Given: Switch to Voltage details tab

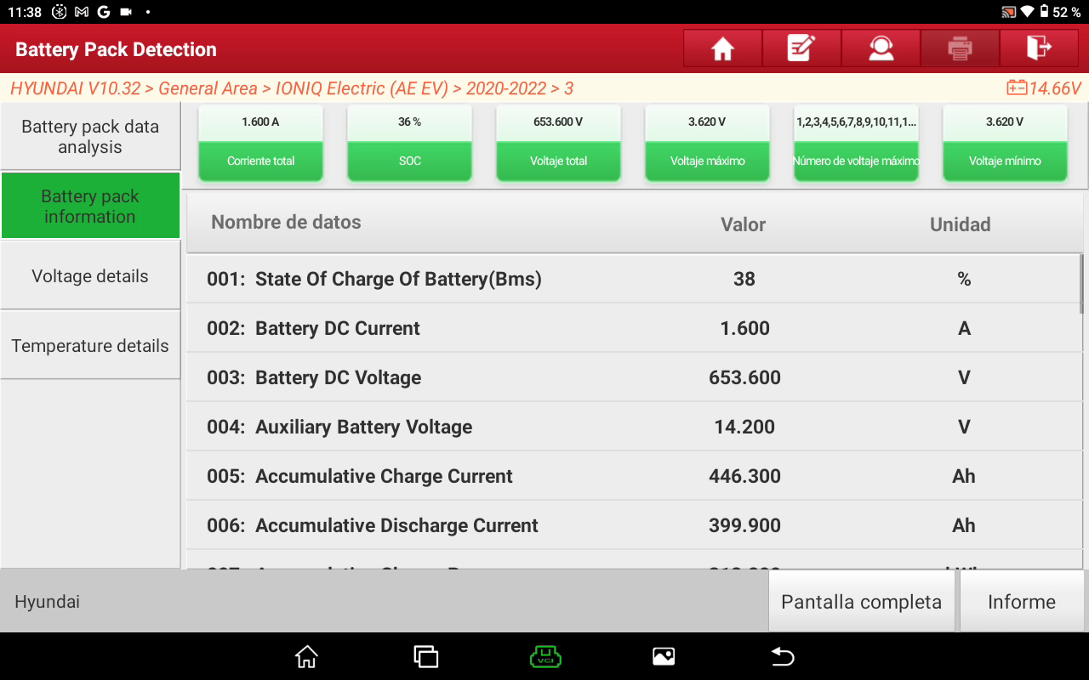Looking at the screenshot, I should (x=90, y=276).
